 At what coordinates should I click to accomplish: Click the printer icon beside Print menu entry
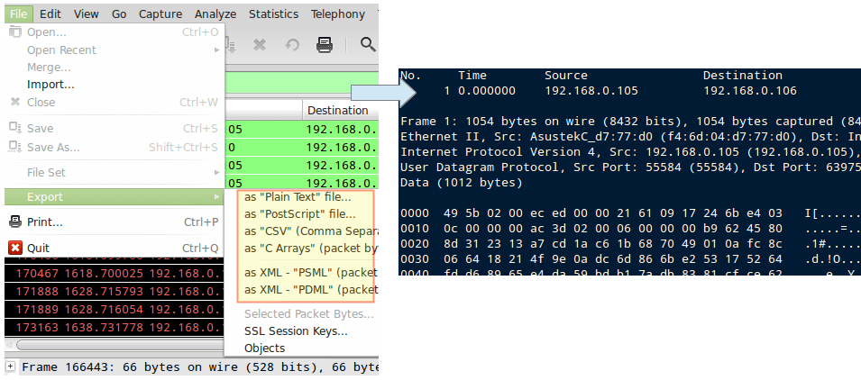click(14, 222)
